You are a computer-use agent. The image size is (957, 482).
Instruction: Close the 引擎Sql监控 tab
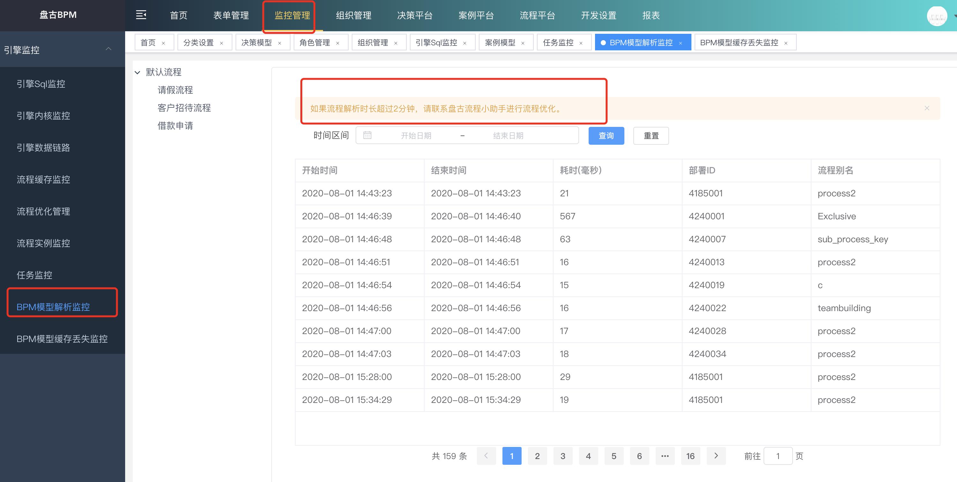click(x=464, y=43)
